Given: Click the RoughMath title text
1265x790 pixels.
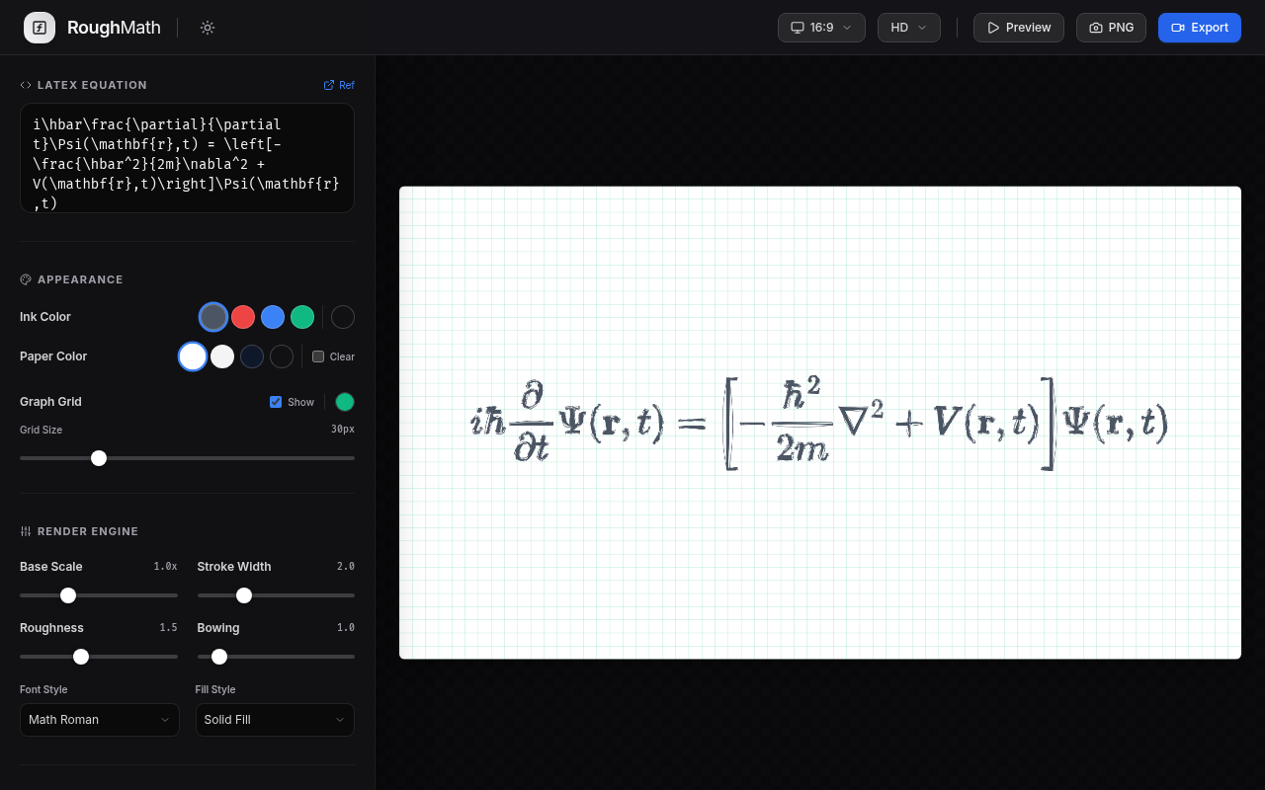Looking at the screenshot, I should click(114, 28).
